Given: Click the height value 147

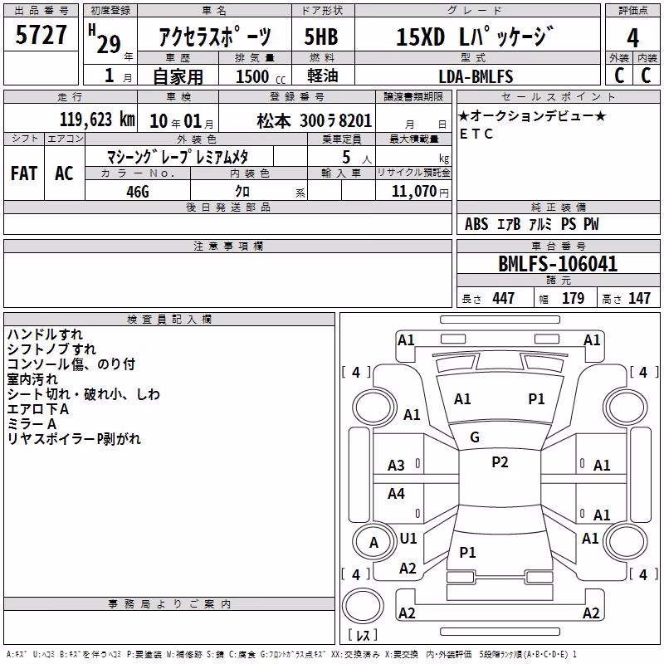Looking at the screenshot, I should coord(639,299).
